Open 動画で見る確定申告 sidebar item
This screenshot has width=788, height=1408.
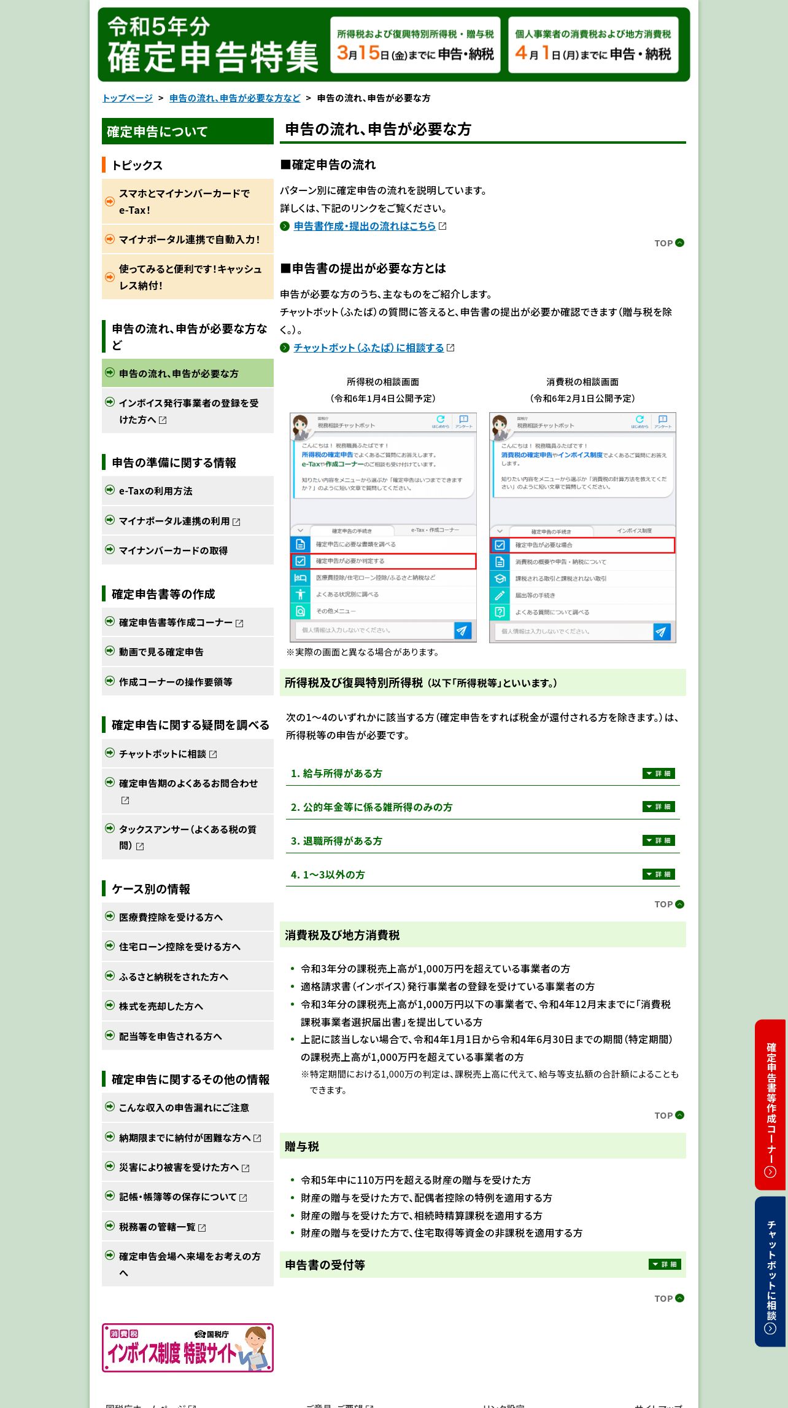coord(188,652)
